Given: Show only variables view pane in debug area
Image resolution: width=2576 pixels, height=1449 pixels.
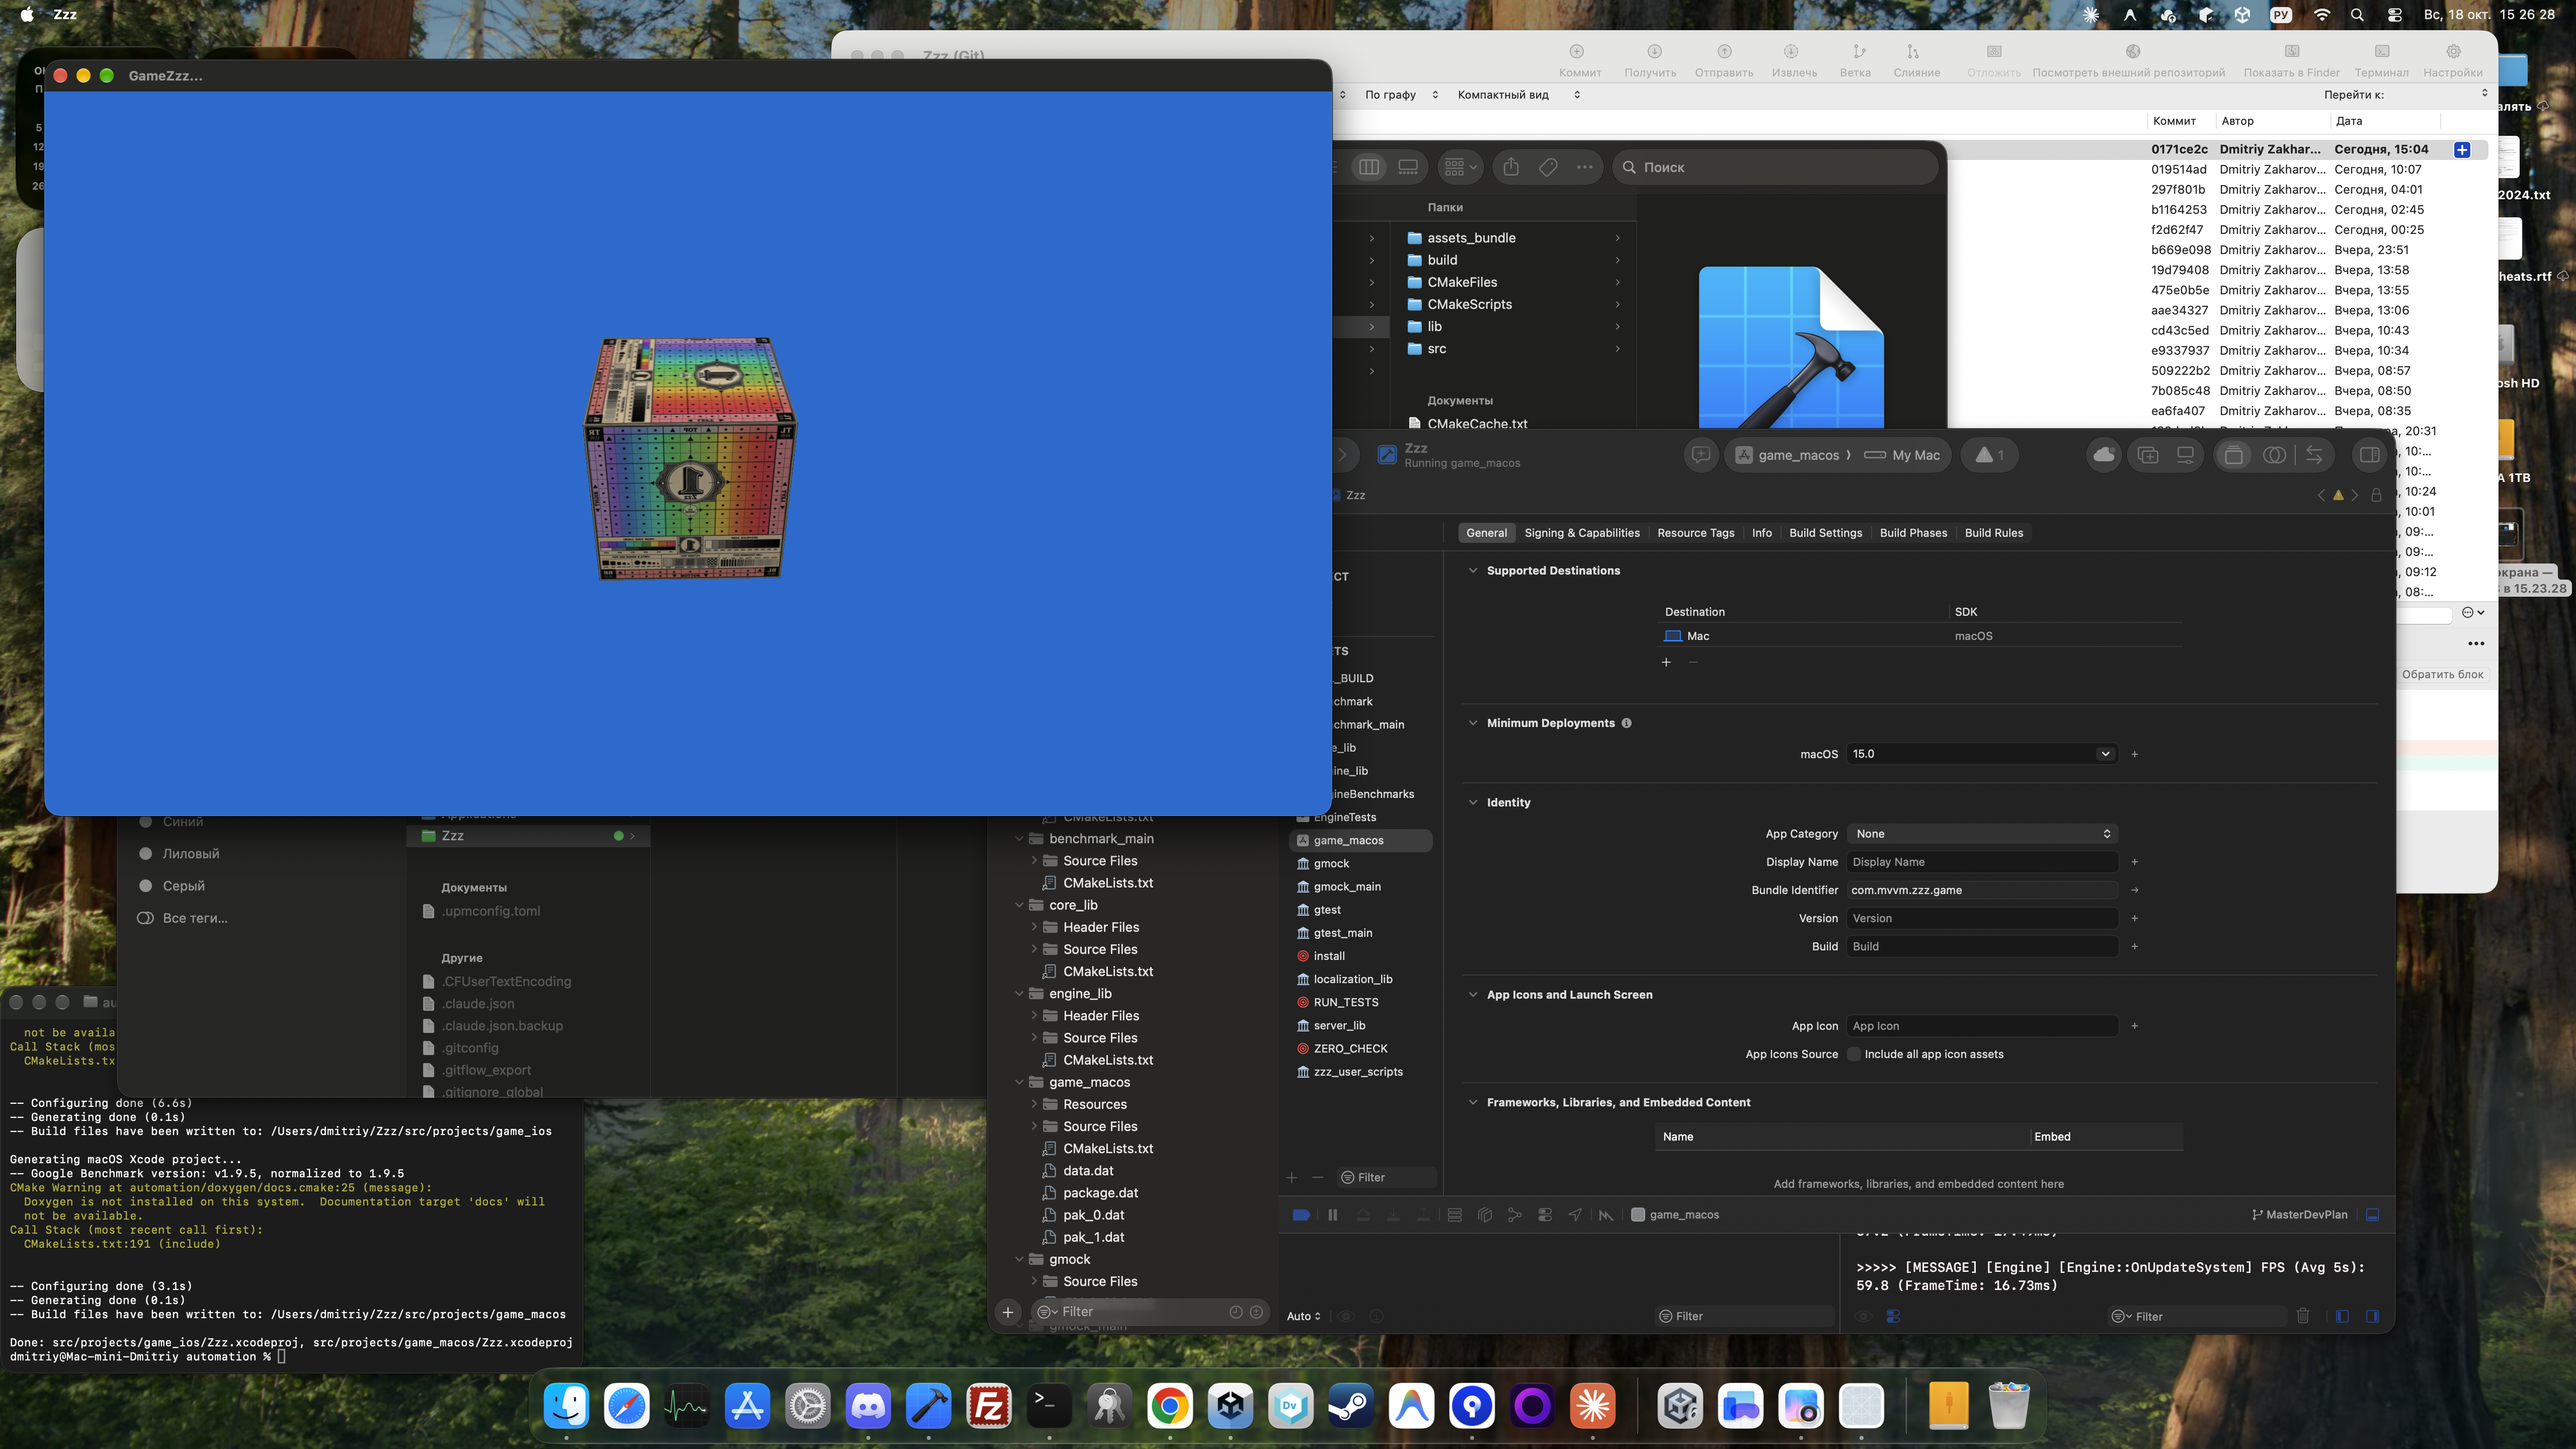Looking at the screenshot, I should 2342,1316.
